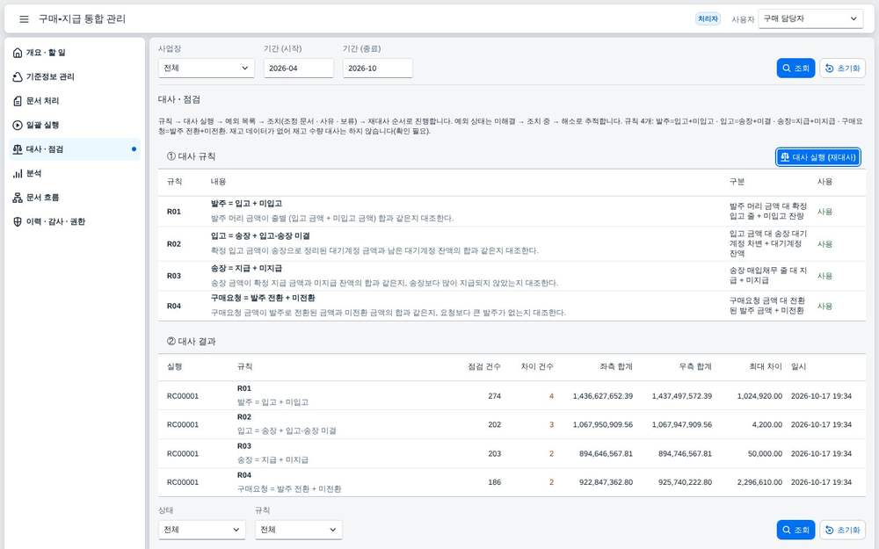Click the 이력 · 감사 · 권한 shield icon
879x549 pixels.
[x=18, y=222]
